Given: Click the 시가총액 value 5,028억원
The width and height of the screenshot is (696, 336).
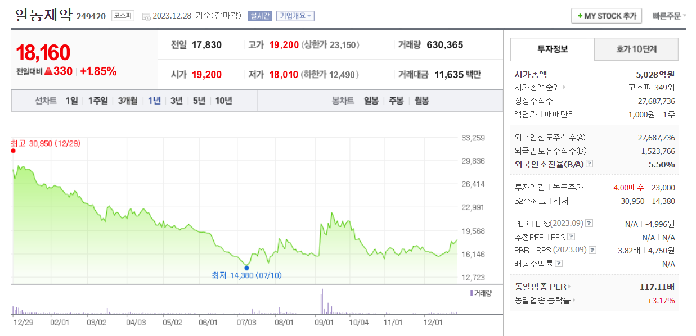Looking at the screenshot, I should click(x=655, y=74).
